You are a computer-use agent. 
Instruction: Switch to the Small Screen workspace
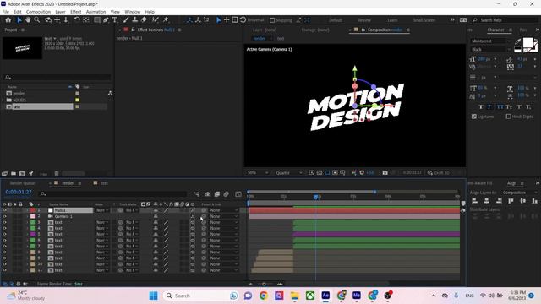[x=424, y=20]
